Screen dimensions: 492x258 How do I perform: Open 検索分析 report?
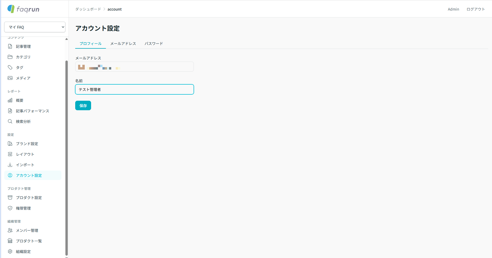(x=33, y=121)
